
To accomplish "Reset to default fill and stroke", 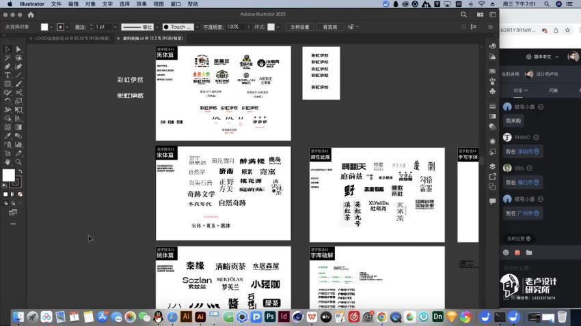I will [x=5, y=186].
